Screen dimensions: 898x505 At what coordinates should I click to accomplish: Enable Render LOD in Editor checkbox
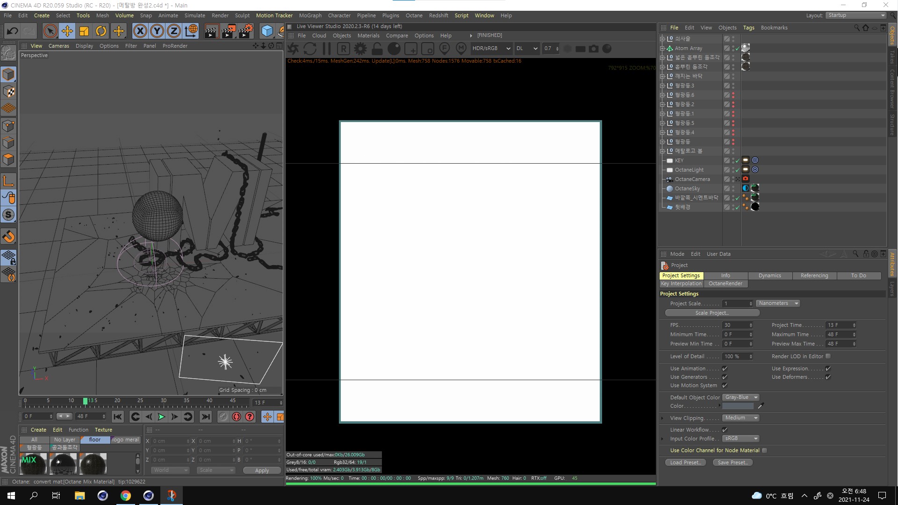click(x=828, y=356)
